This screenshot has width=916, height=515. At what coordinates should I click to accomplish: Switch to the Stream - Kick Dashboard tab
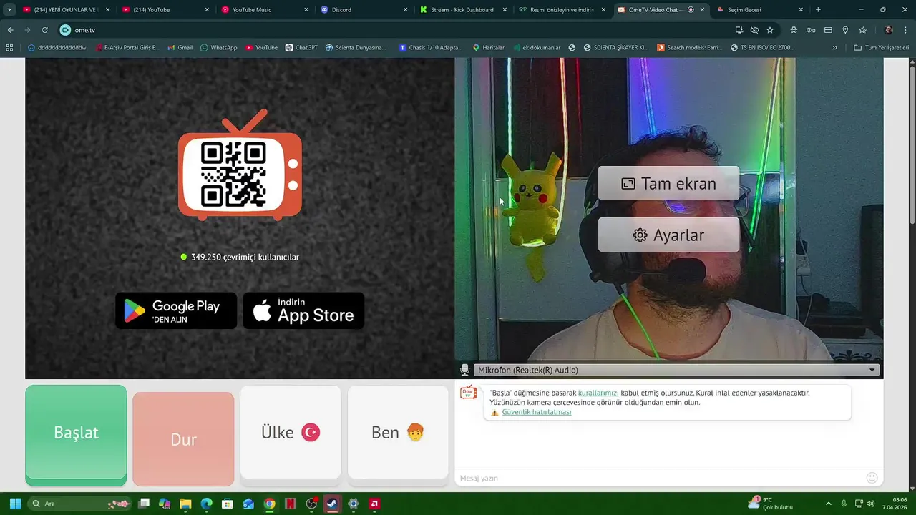point(462,10)
